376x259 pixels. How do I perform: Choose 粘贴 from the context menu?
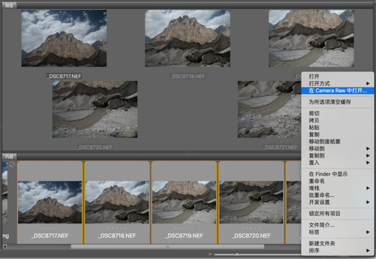(337, 127)
